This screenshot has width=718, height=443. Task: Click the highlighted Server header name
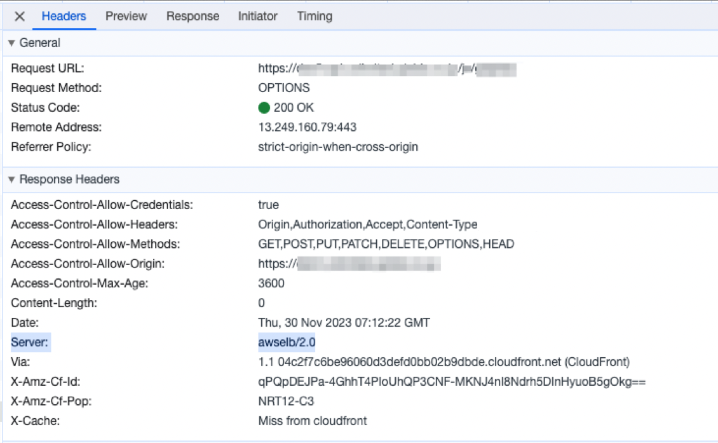(29, 342)
